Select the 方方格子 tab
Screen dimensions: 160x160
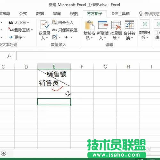95,14
